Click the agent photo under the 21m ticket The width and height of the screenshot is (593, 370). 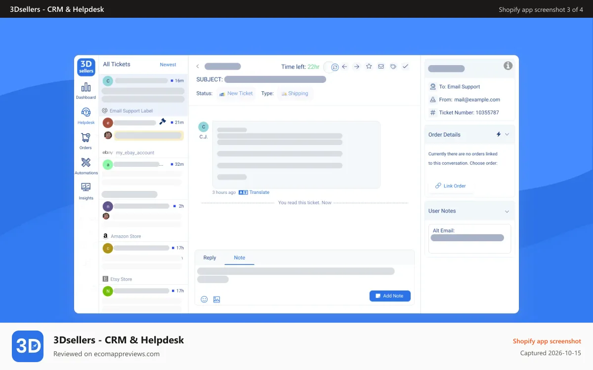pyautogui.click(x=108, y=135)
